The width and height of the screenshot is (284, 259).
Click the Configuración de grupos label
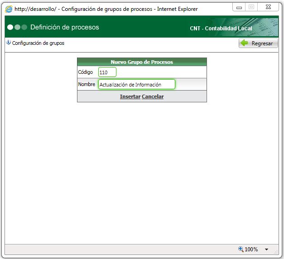pos(38,43)
